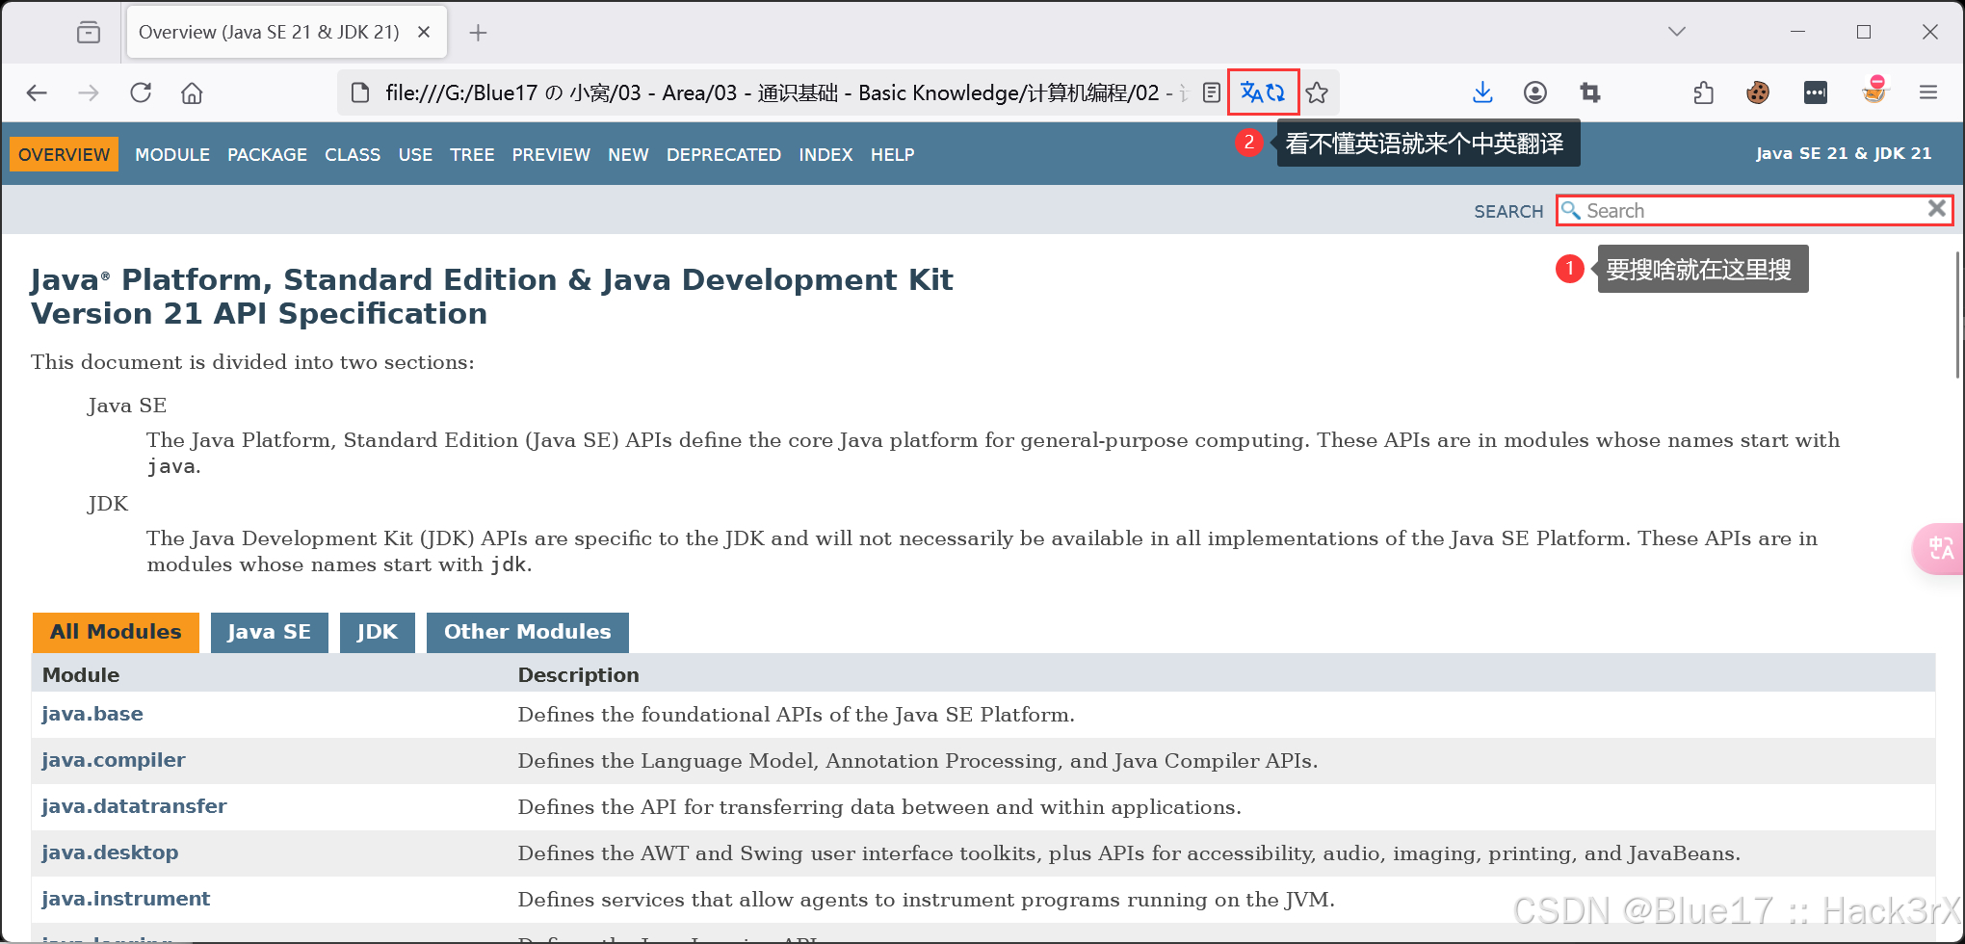
Task: Select the All Modules tab
Action: tap(116, 632)
